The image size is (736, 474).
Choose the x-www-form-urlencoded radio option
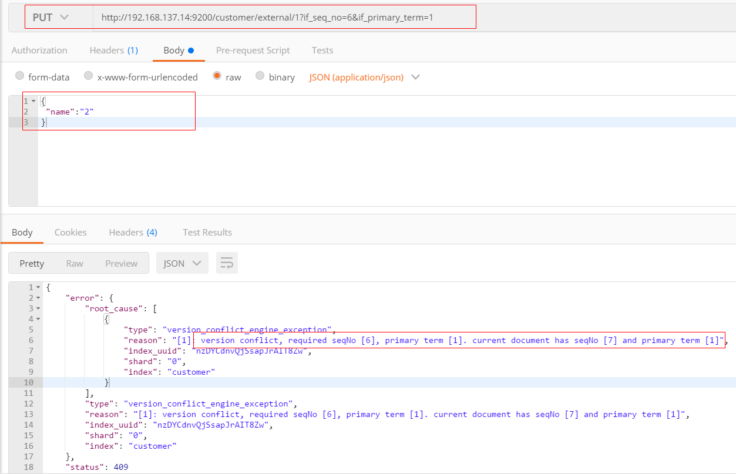(x=89, y=76)
